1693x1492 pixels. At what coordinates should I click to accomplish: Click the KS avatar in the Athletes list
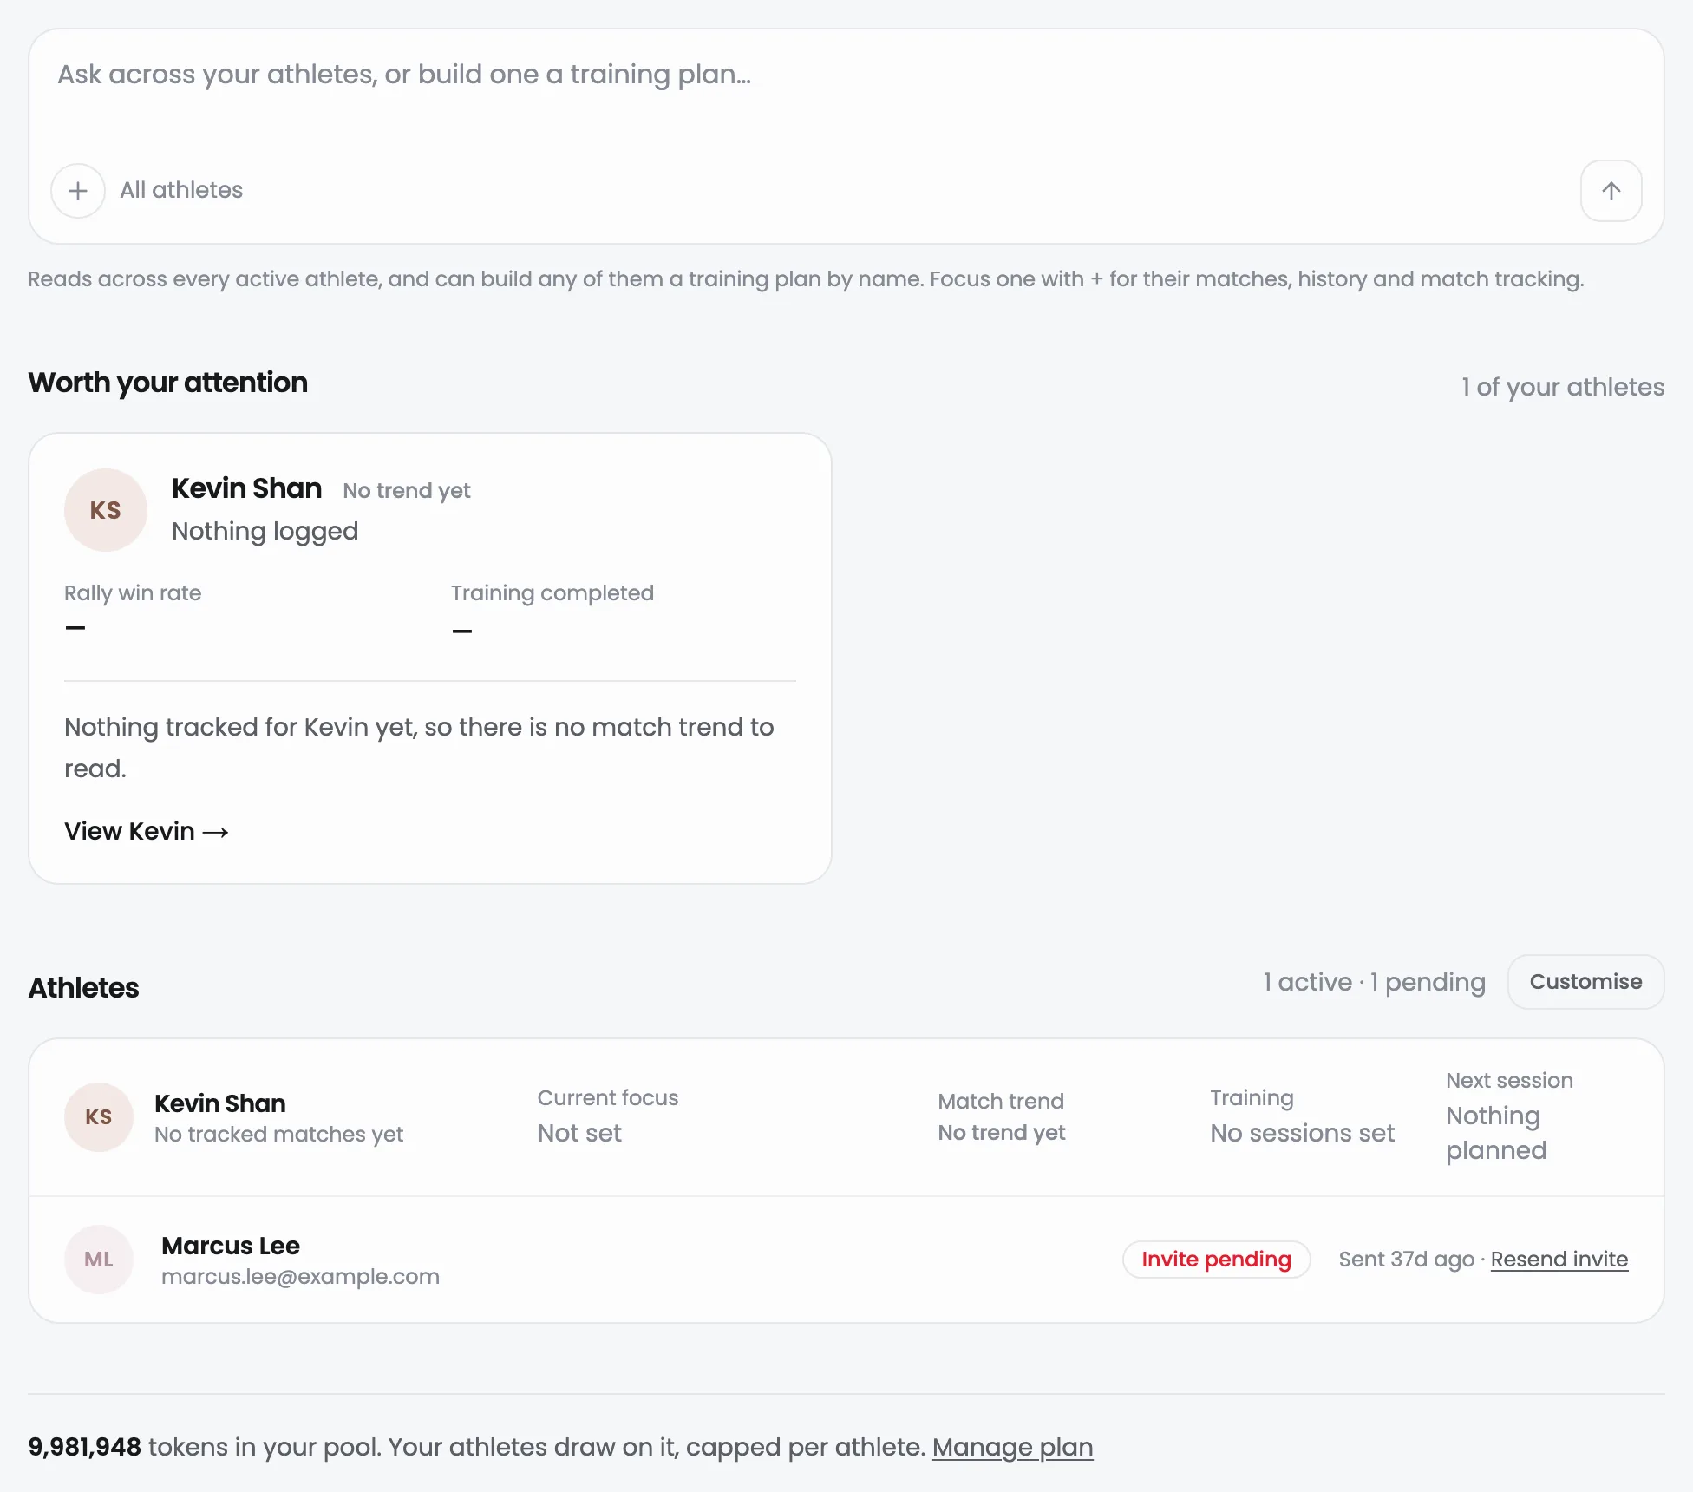[99, 1117]
